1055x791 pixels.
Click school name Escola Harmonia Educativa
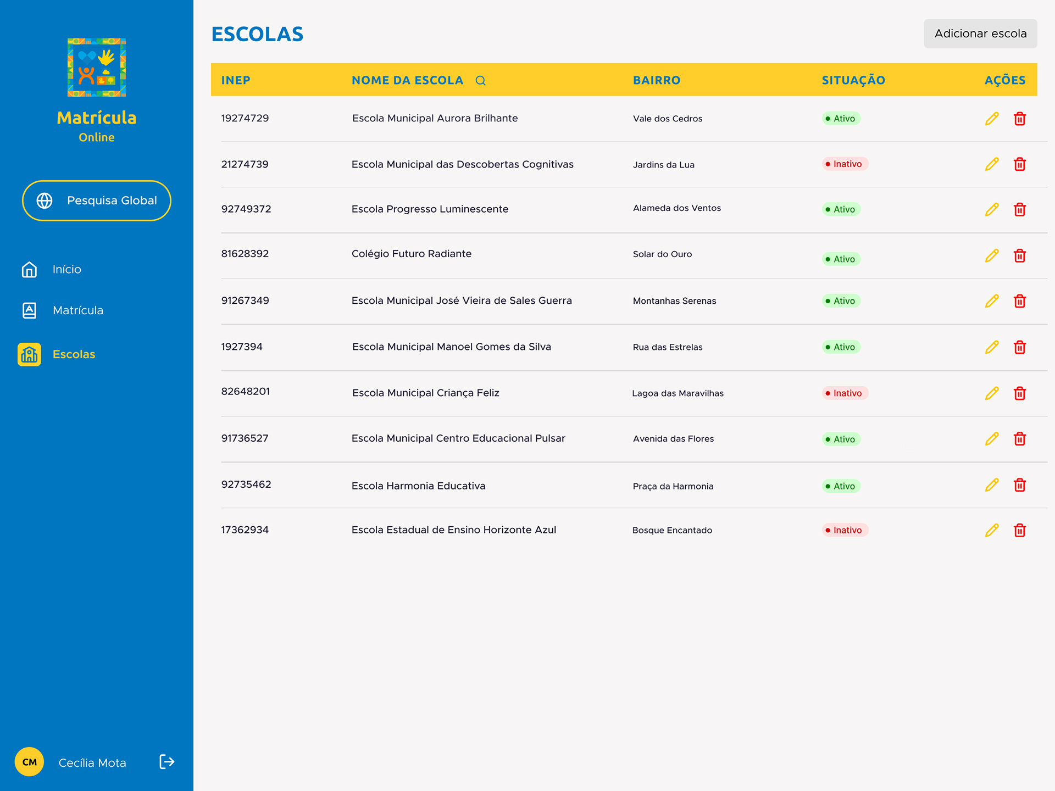point(418,486)
